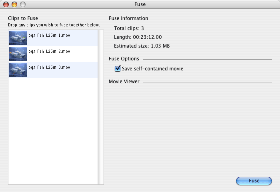Click the pqs_fish_L25m_1.mov file name
The height and width of the screenshot is (192, 280).
[x=49, y=35]
